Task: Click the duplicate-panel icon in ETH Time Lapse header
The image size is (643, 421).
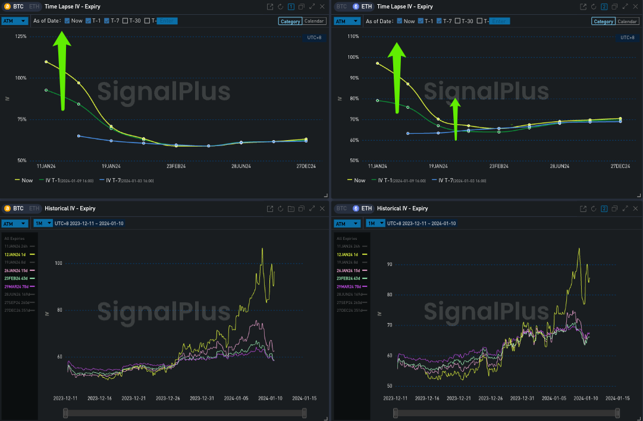Action: pos(614,7)
